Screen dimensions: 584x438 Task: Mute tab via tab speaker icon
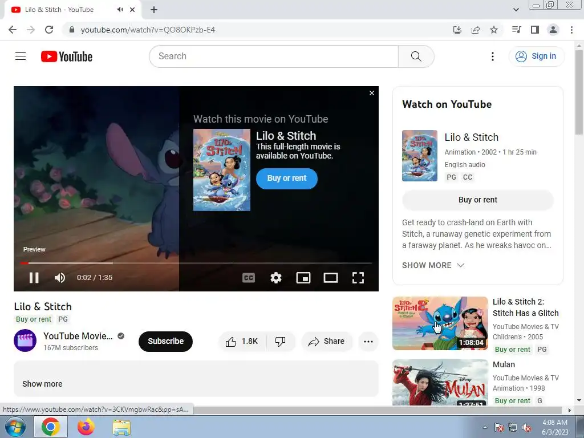(x=120, y=10)
